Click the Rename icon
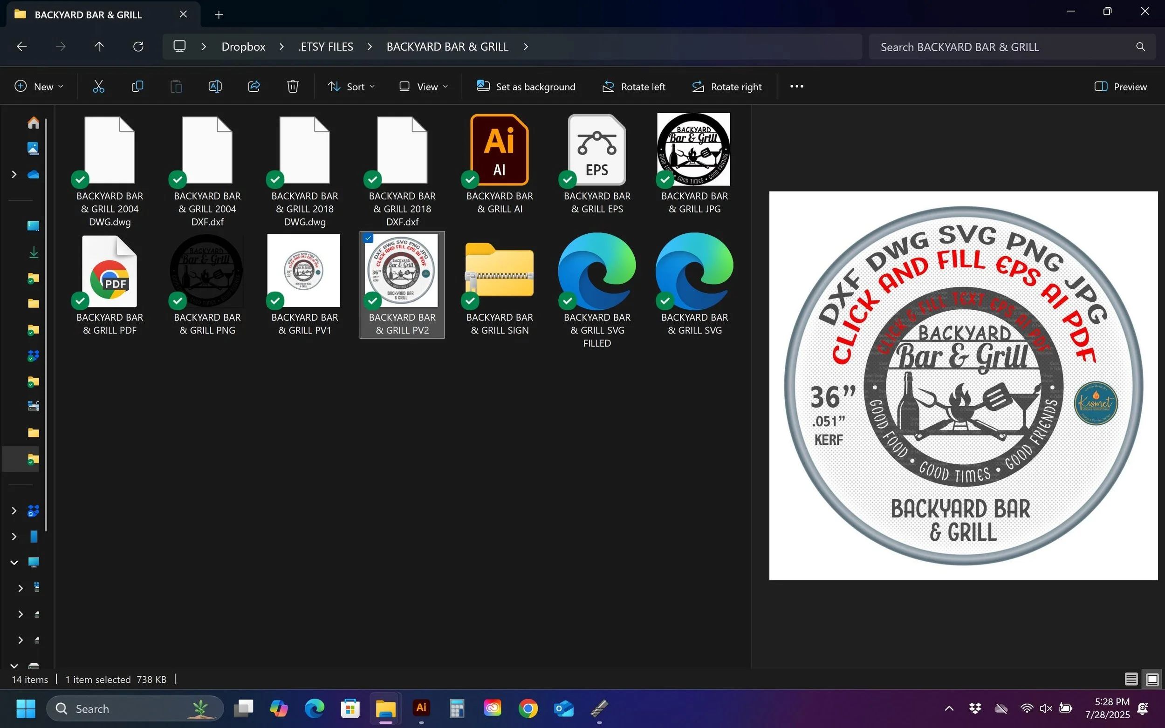The height and width of the screenshot is (728, 1165). click(215, 87)
